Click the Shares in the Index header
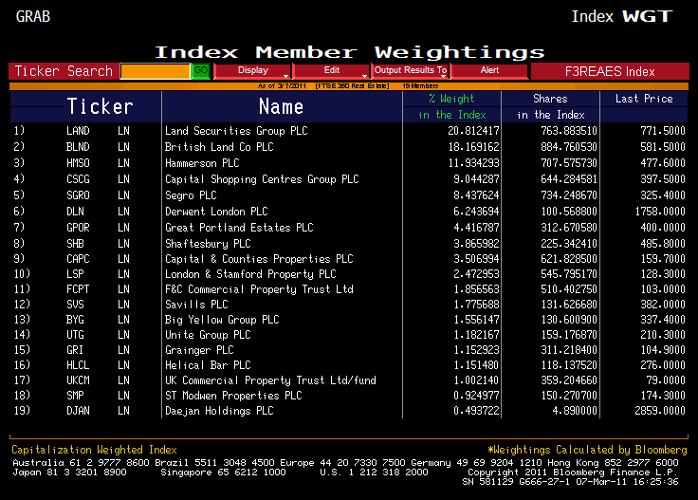 pos(551,107)
